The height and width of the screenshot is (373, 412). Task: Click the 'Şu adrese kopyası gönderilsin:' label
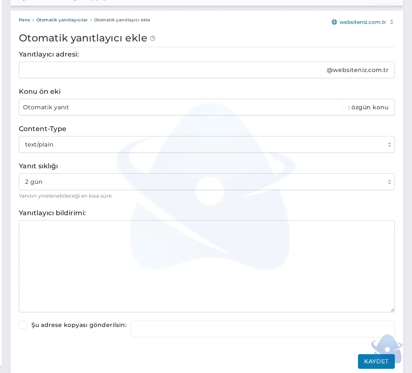coord(79,325)
